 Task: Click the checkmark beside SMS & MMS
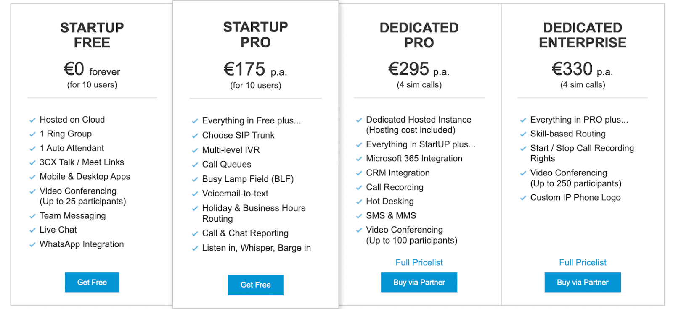point(358,215)
